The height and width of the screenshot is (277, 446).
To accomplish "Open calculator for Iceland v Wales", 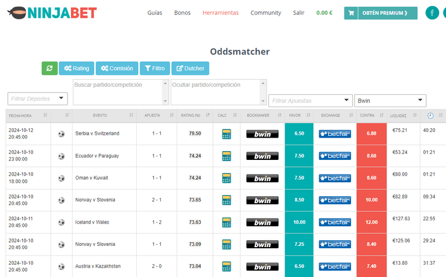I will pos(227,222).
